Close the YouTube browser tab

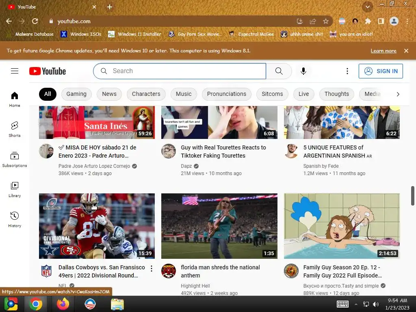point(94,7)
